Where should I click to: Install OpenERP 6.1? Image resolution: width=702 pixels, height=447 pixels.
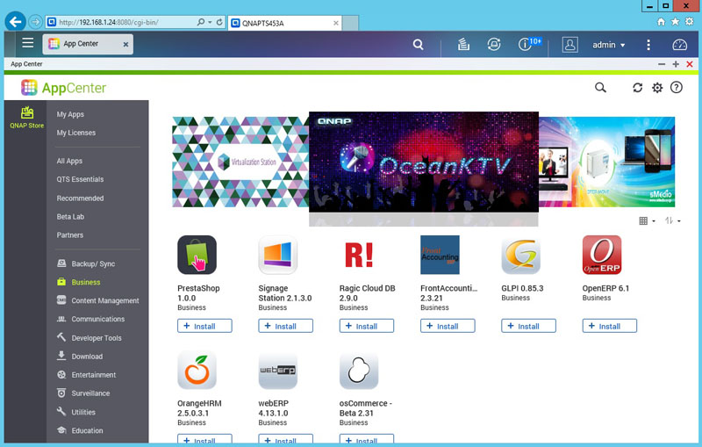click(x=609, y=326)
